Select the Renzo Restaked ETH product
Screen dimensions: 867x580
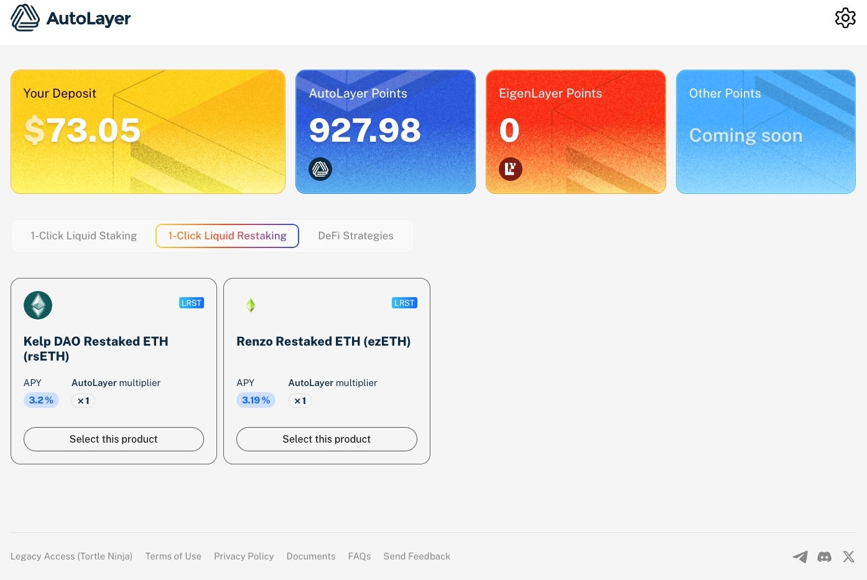(327, 439)
